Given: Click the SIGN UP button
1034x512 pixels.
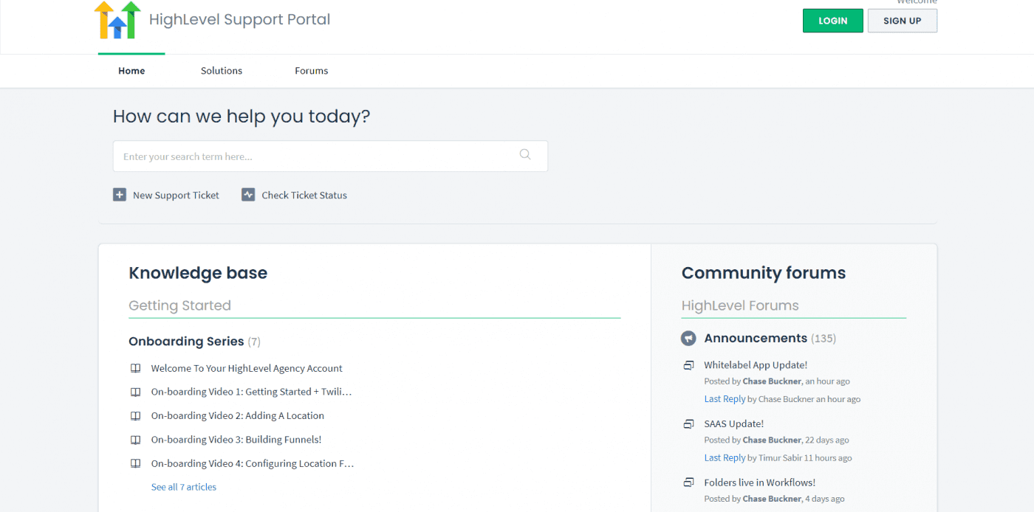Looking at the screenshot, I should tap(902, 21).
